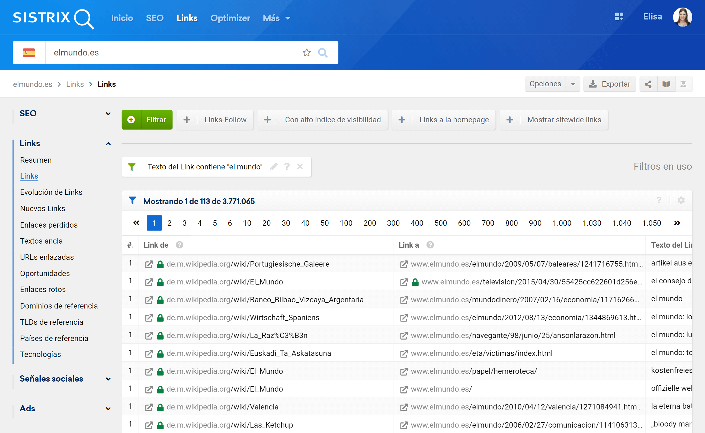The image size is (705, 433).
Task: Remove the 'el mundo' text filter
Action: (300, 167)
